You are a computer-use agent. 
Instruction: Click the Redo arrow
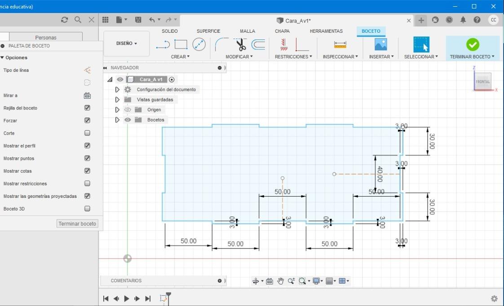click(x=168, y=20)
